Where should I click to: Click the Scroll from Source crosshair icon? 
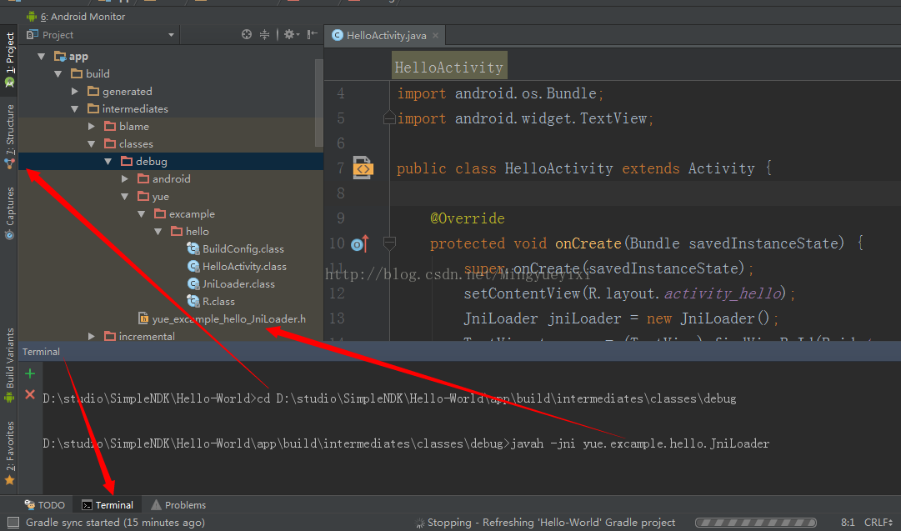(247, 34)
